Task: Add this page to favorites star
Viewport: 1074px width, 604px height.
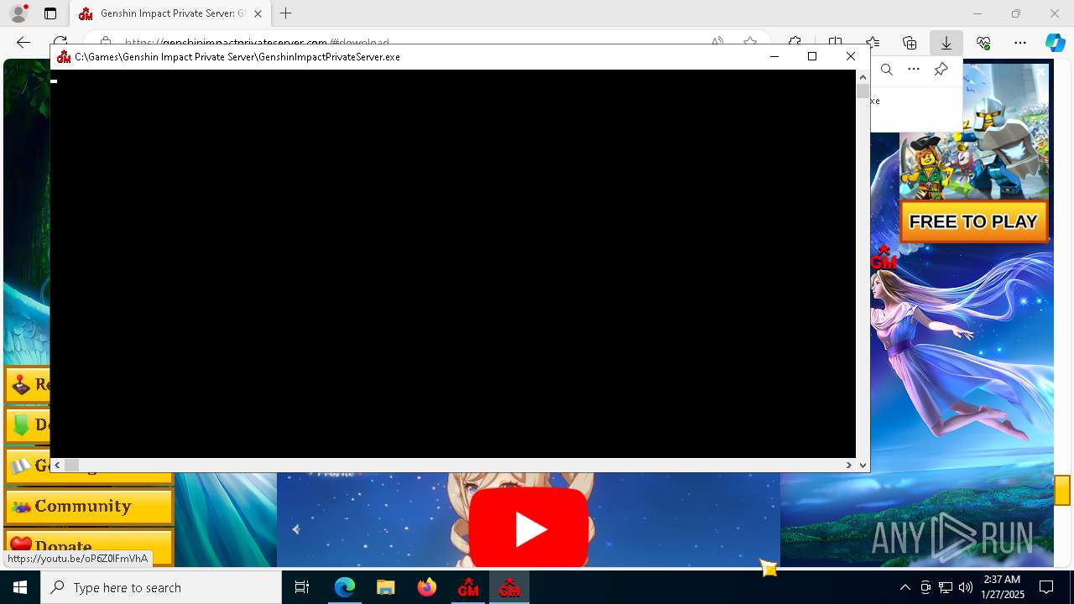Action: 750,42
